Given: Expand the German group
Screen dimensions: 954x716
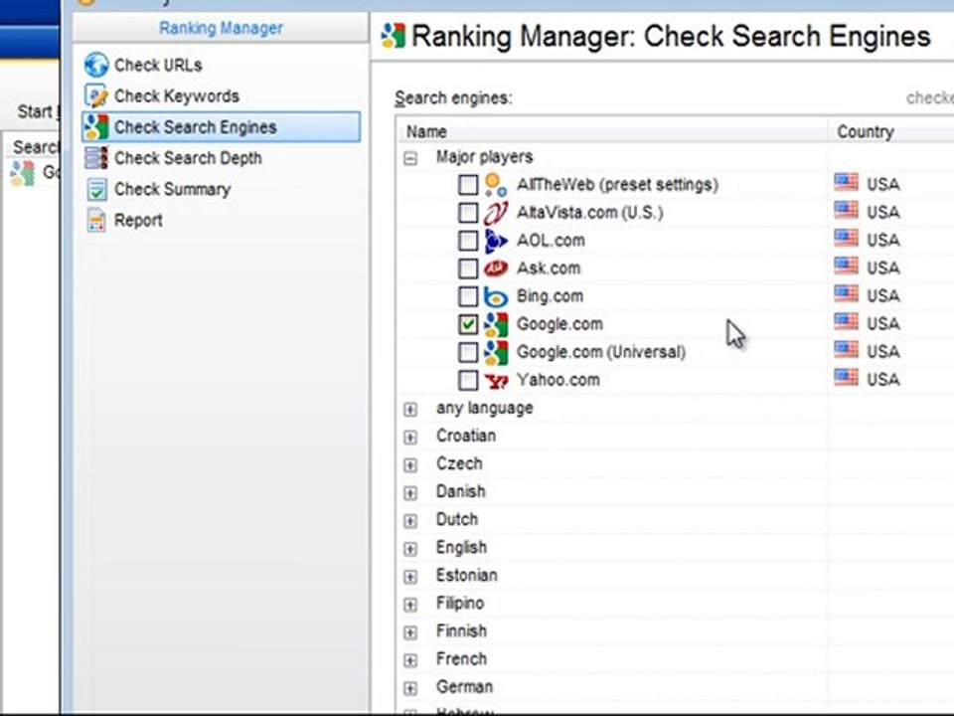Looking at the screenshot, I should pos(410,688).
